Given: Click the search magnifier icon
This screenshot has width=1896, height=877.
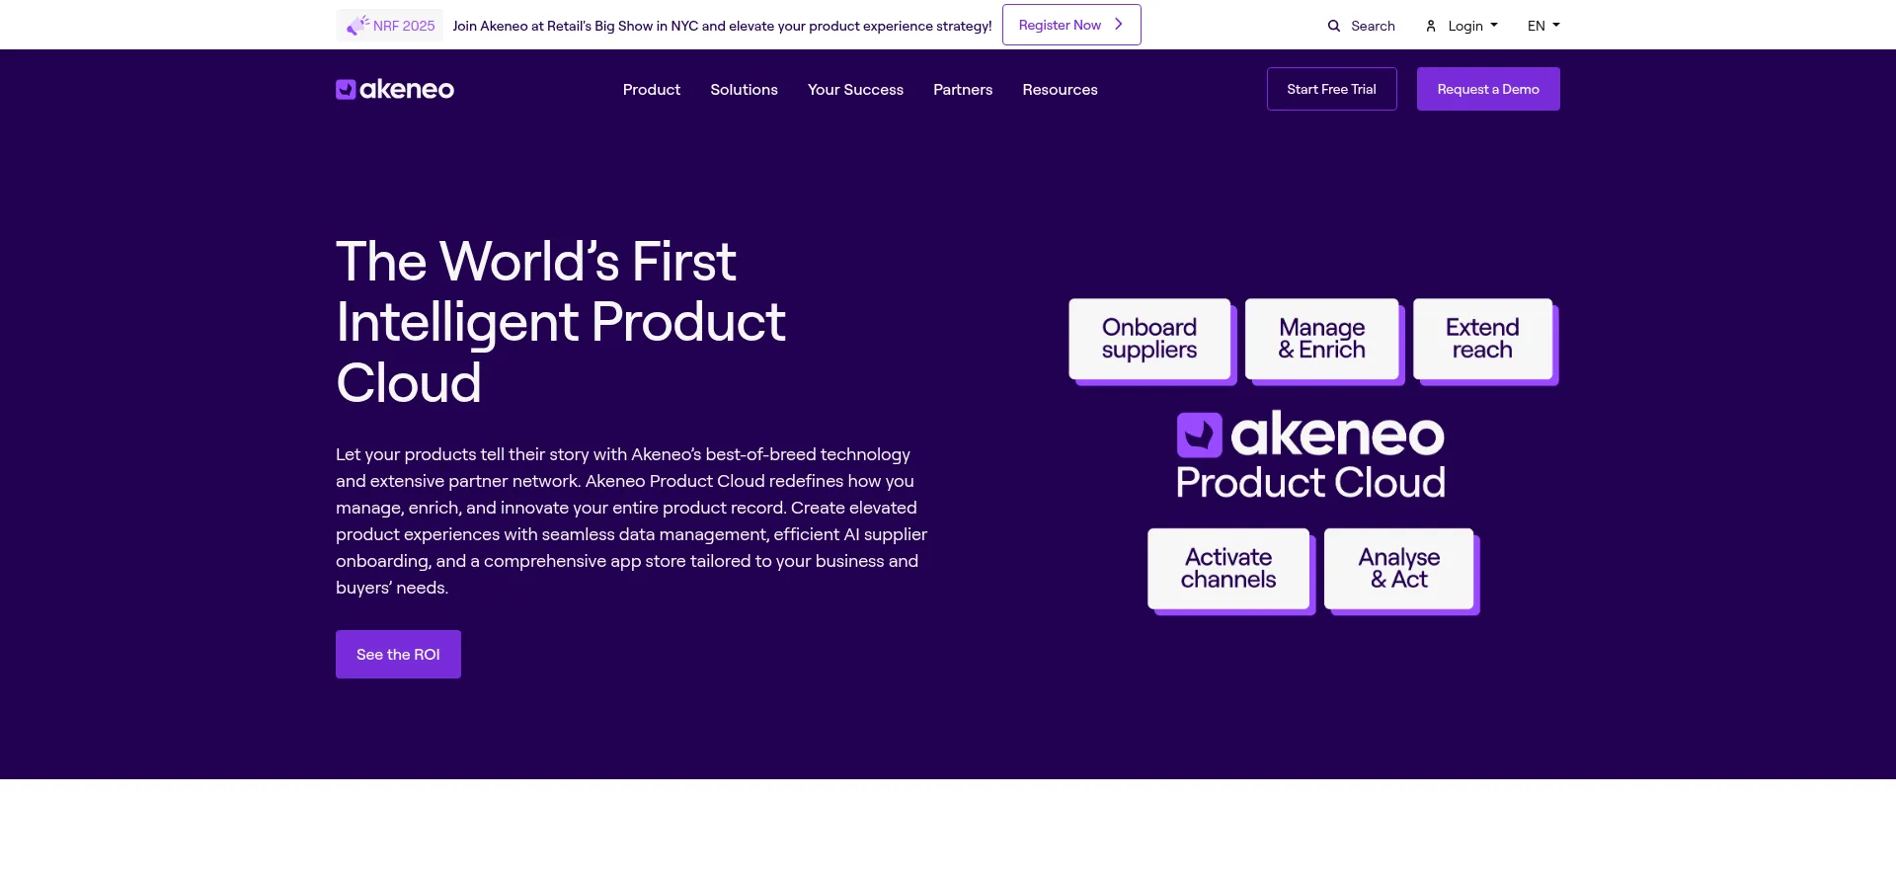Looking at the screenshot, I should tap(1334, 26).
